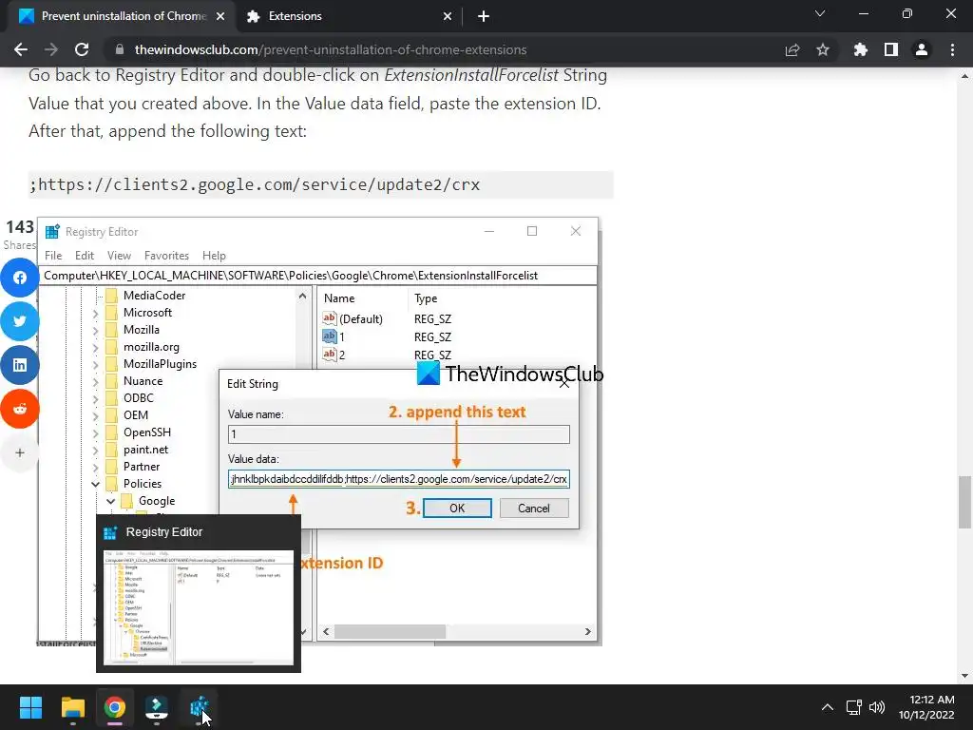Share article on LinkedIn

tap(20, 365)
